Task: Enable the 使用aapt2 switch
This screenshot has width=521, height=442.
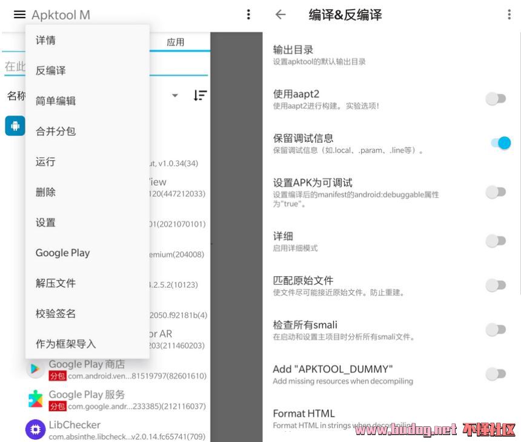Action: click(x=496, y=99)
